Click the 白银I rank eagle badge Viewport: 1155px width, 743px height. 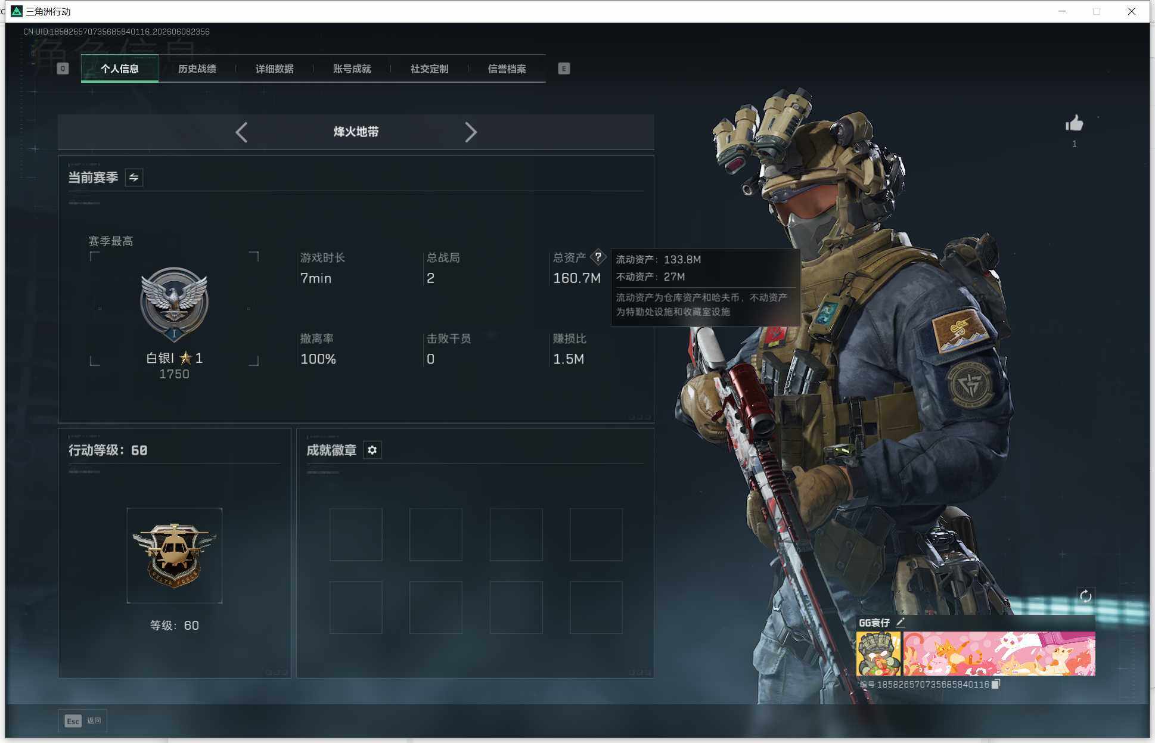[174, 304]
